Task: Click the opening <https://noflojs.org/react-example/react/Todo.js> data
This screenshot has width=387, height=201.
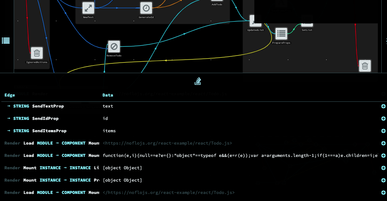Action: (x=167, y=143)
